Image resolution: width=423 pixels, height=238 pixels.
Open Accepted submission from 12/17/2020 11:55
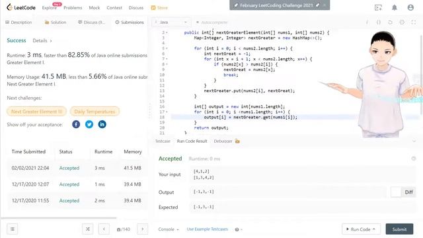[69, 200]
